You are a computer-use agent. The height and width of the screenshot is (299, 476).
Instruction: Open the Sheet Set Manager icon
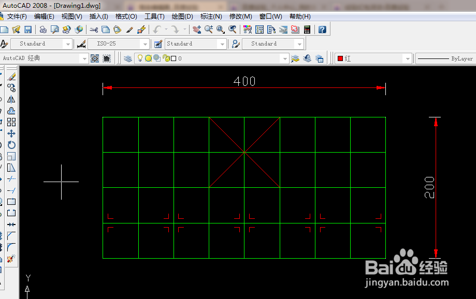point(283,29)
